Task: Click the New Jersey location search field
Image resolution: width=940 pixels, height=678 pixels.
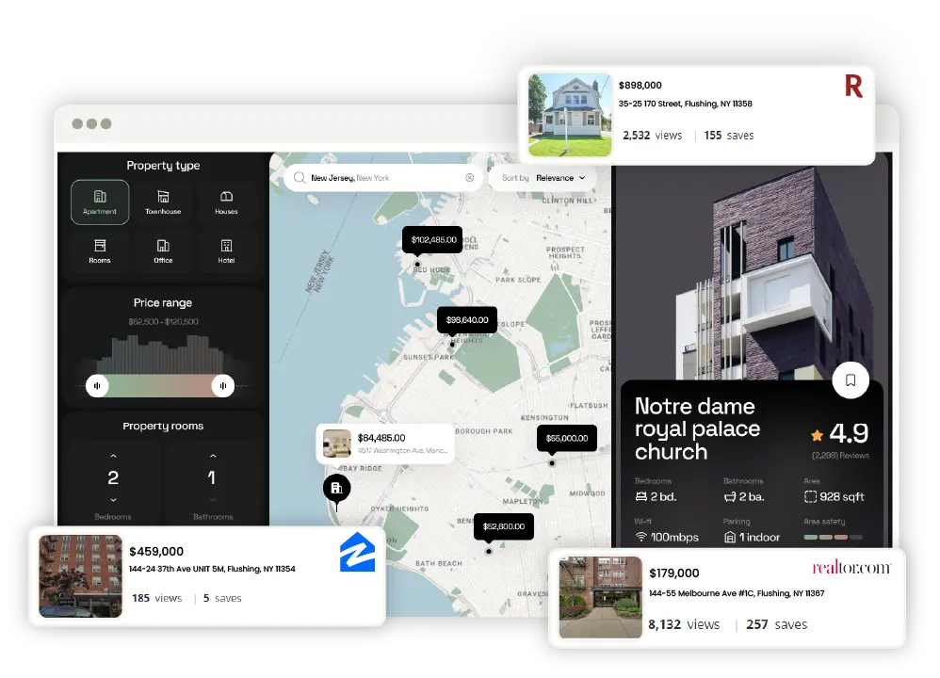Action: 377,178
